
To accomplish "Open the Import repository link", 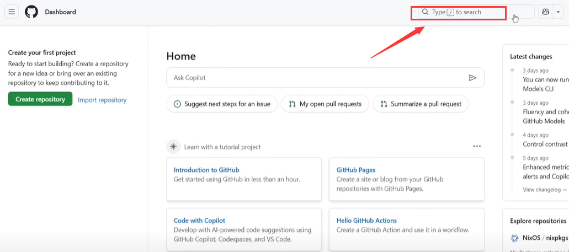I will pos(102,100).
